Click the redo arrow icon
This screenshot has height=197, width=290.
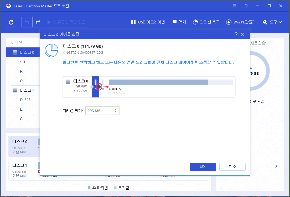coord(38,22)
